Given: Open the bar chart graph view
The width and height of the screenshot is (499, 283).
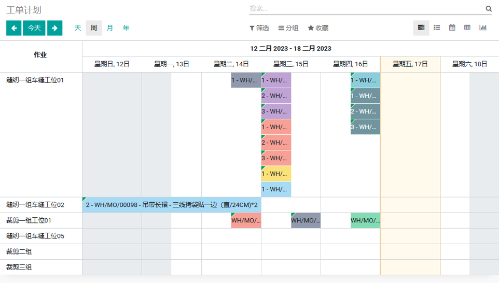Looking at the screenshot, I should pyautogui.click(x=483, y=28).
